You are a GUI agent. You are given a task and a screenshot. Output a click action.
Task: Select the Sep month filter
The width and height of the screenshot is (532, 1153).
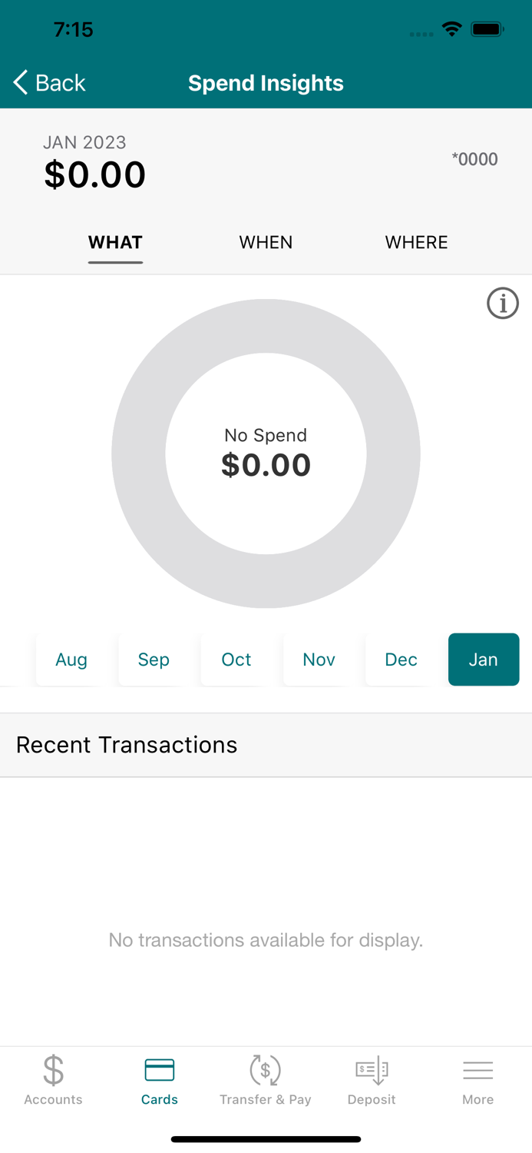click(154, 660)
